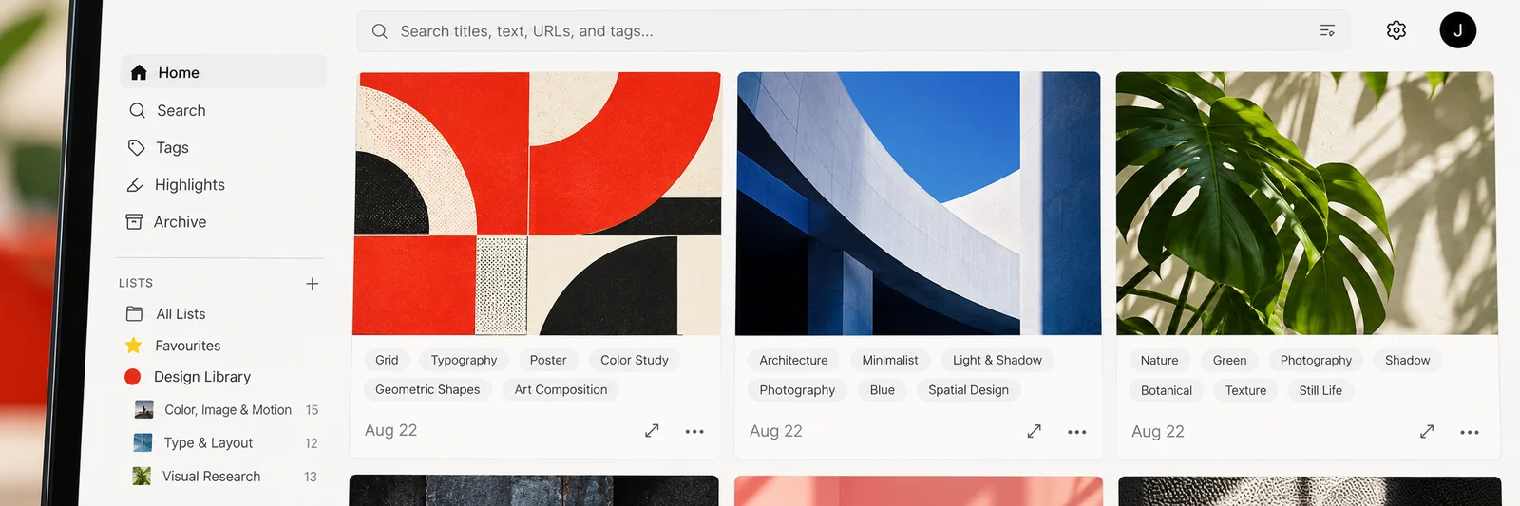This screenshot has height=506, width=1520.
Task: Select the Shadow tag
Action: point(1407,360)
